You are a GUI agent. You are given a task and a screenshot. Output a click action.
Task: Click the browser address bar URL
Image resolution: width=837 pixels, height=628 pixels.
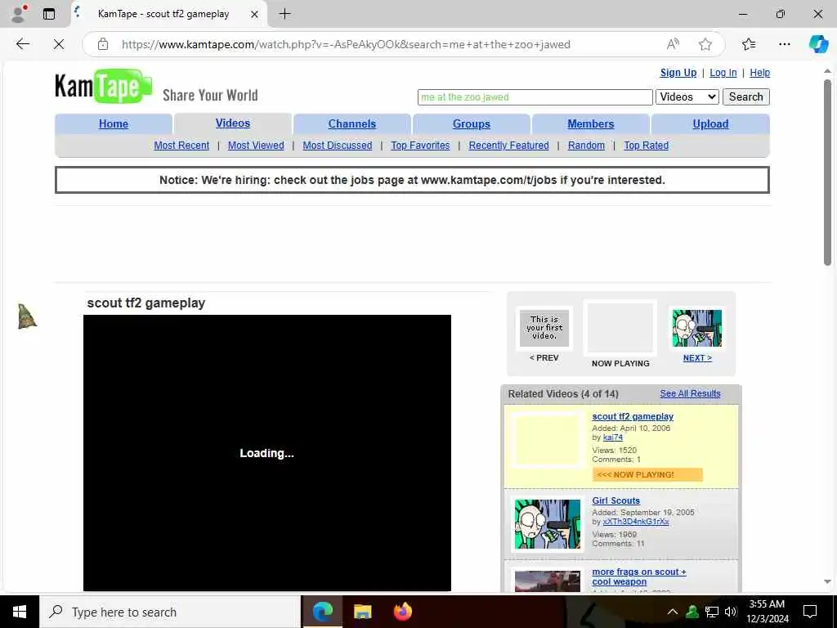tap(346, 44)
